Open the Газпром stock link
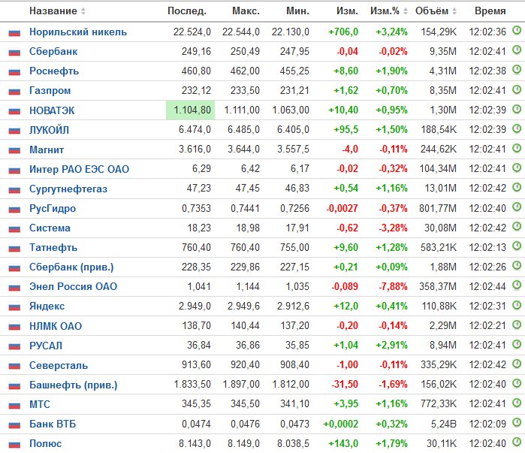 (50, 91)
